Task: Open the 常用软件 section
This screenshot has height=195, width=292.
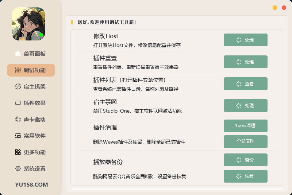Action: click(x=31, y=136)
